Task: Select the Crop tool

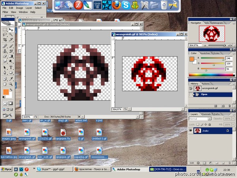Action: coord(5,40)
